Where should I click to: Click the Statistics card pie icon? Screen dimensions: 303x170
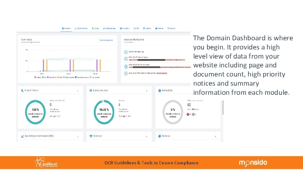pos(160,136)
